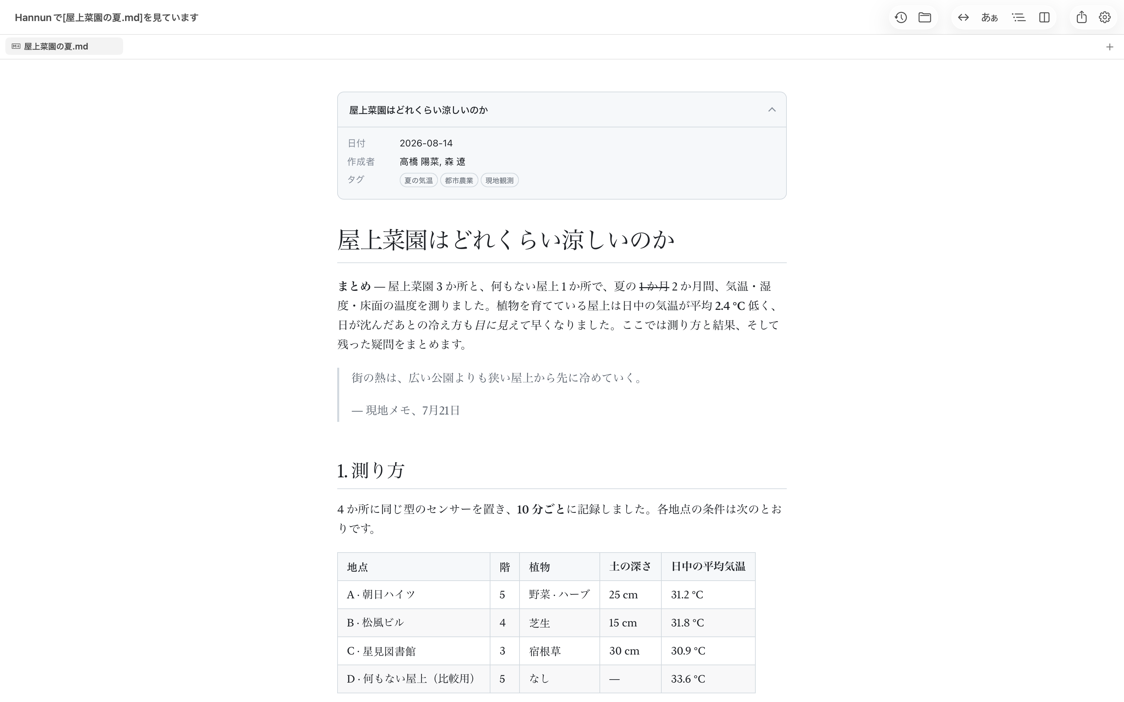Show the table of contents outline icon
Image resolution: width=1124 pixels, height=702 pixels.
coord(1019,18)
